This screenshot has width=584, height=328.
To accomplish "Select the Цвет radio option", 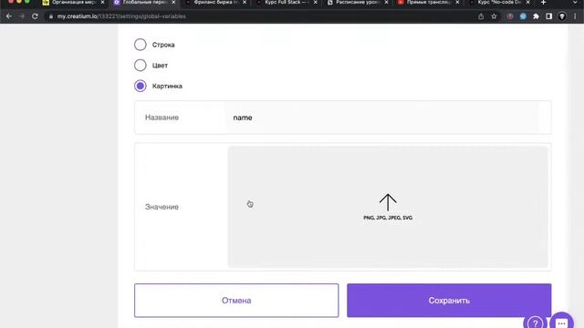I will pyautogui.click(x=140, y=65).
